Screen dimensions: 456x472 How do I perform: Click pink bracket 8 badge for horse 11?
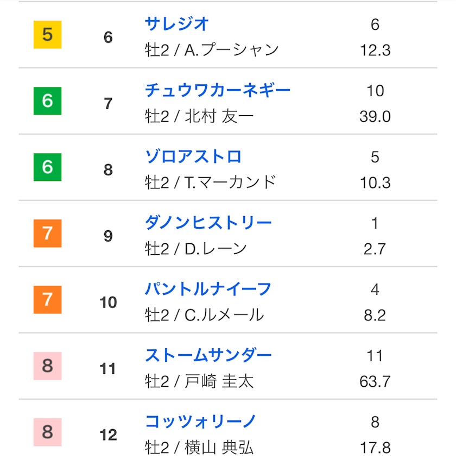tap(48, 366)
